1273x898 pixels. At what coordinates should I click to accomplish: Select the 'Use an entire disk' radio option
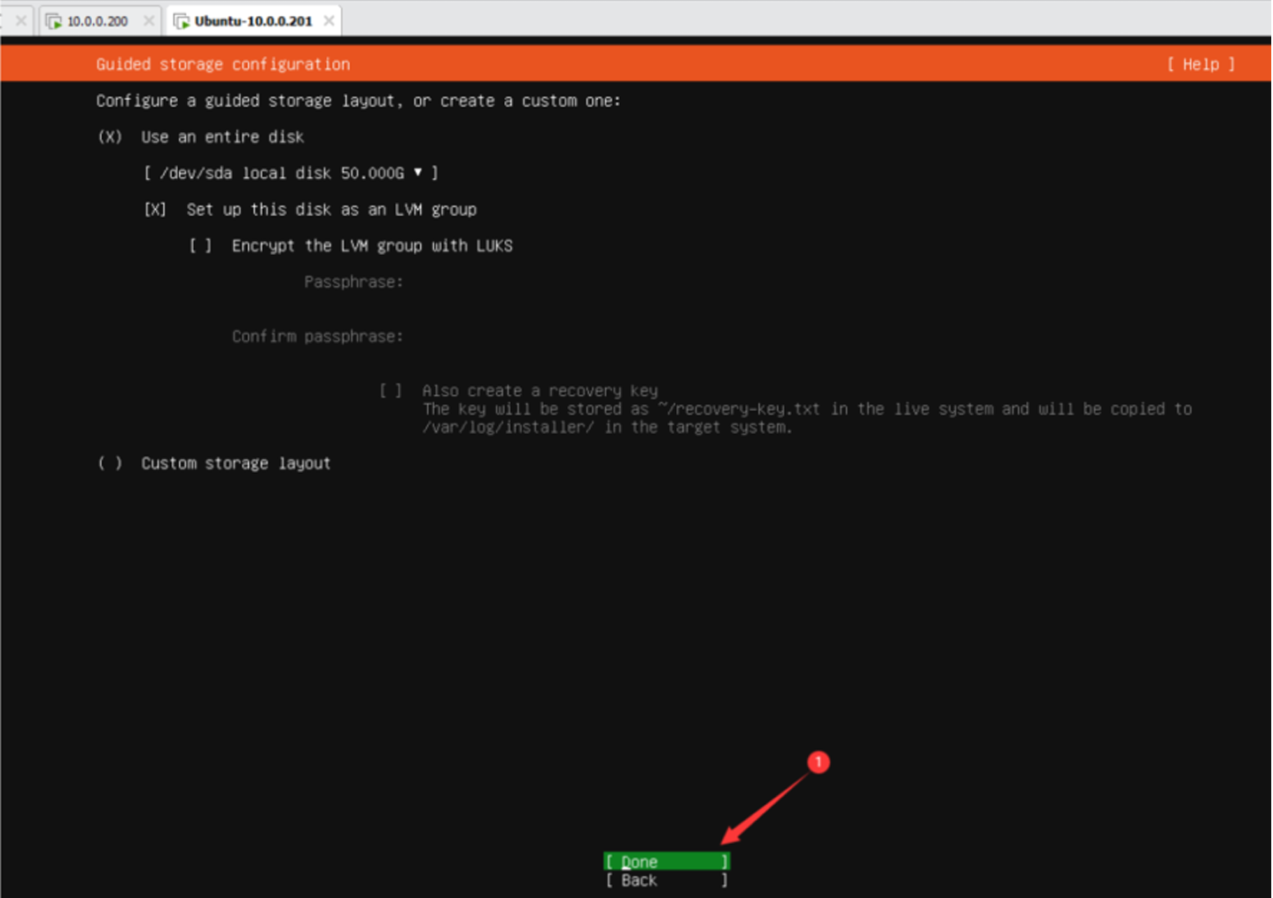click(110, 137)
